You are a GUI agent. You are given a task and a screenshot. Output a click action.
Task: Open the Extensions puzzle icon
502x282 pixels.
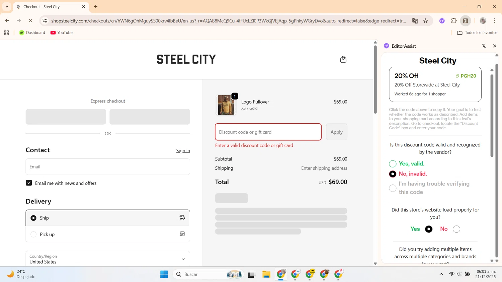[x=454, y=21]
